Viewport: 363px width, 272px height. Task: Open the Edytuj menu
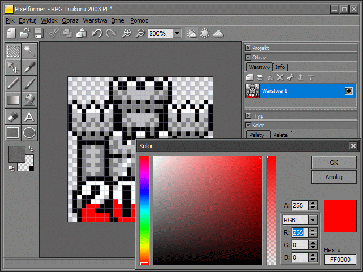[x=28, y=20]
